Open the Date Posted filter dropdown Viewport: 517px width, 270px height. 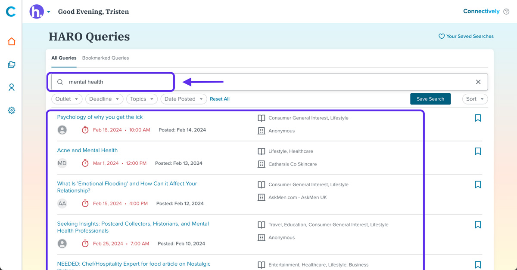click(184, 99)
